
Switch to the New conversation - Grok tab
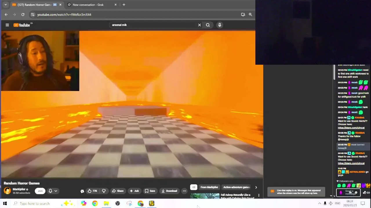pyautogui.click(x=88, y=5)
